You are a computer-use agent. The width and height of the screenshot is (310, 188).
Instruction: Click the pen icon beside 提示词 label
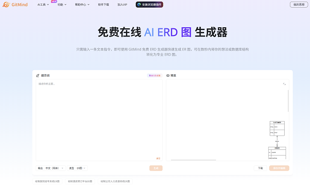pyautogui.click(x=38, y=76)
